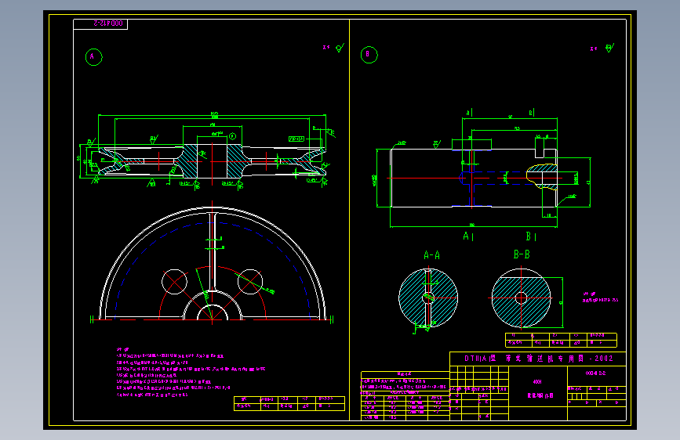This screenshot has height=440, width=680.
Task: Select the yellow break-out section on the shaft end
Action: point(542,177)
